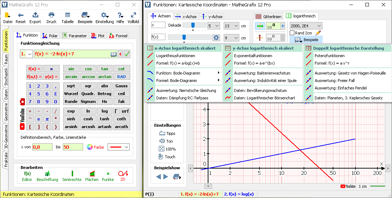Switch to the 3D-Plot tab
Screen dimensions: 392x198
[98, 36]
